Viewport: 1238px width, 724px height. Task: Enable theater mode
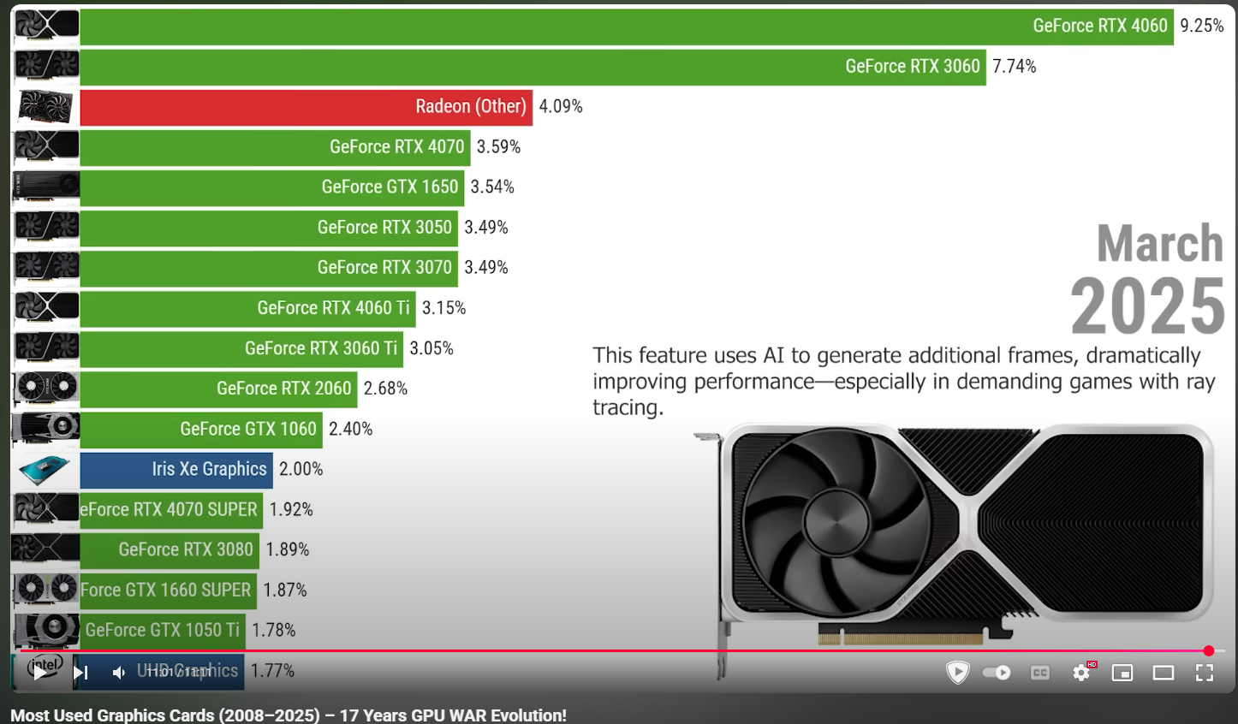1163,673
